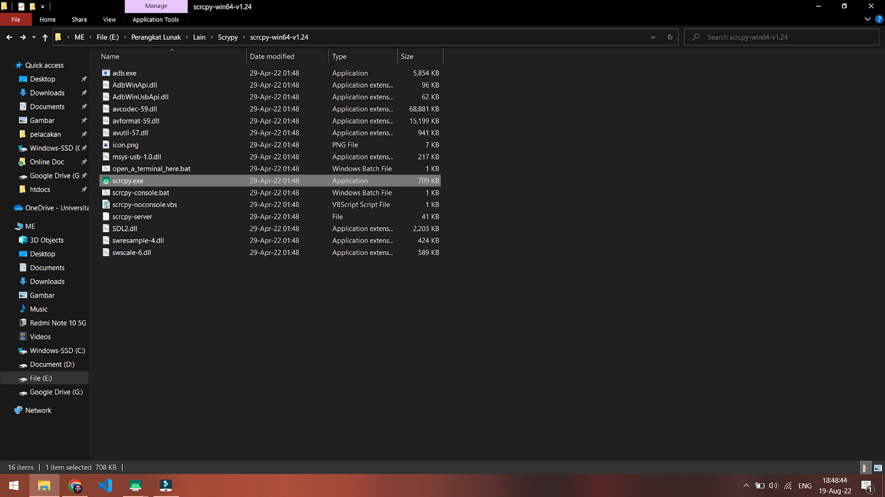
Task: Sort files by Date modified column
Action: click(288, 56)
